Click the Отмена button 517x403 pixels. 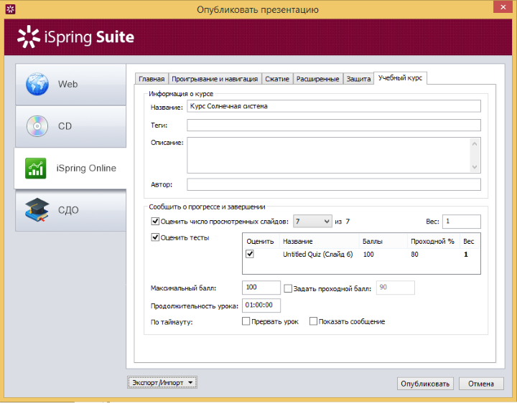[x=481, y=384]
